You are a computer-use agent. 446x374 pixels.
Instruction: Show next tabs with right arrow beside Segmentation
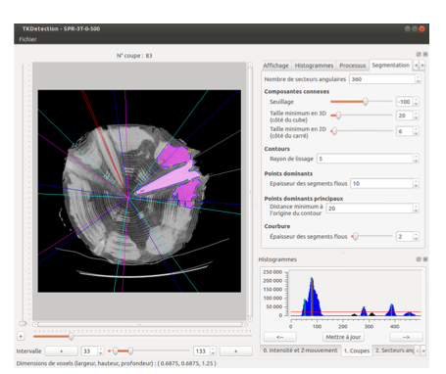tap(422, 66)
